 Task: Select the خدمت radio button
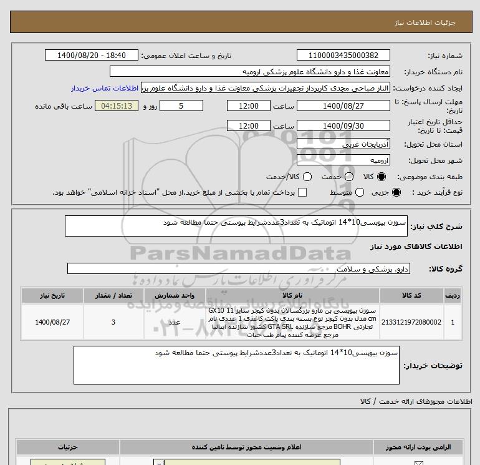pos(349,177)
